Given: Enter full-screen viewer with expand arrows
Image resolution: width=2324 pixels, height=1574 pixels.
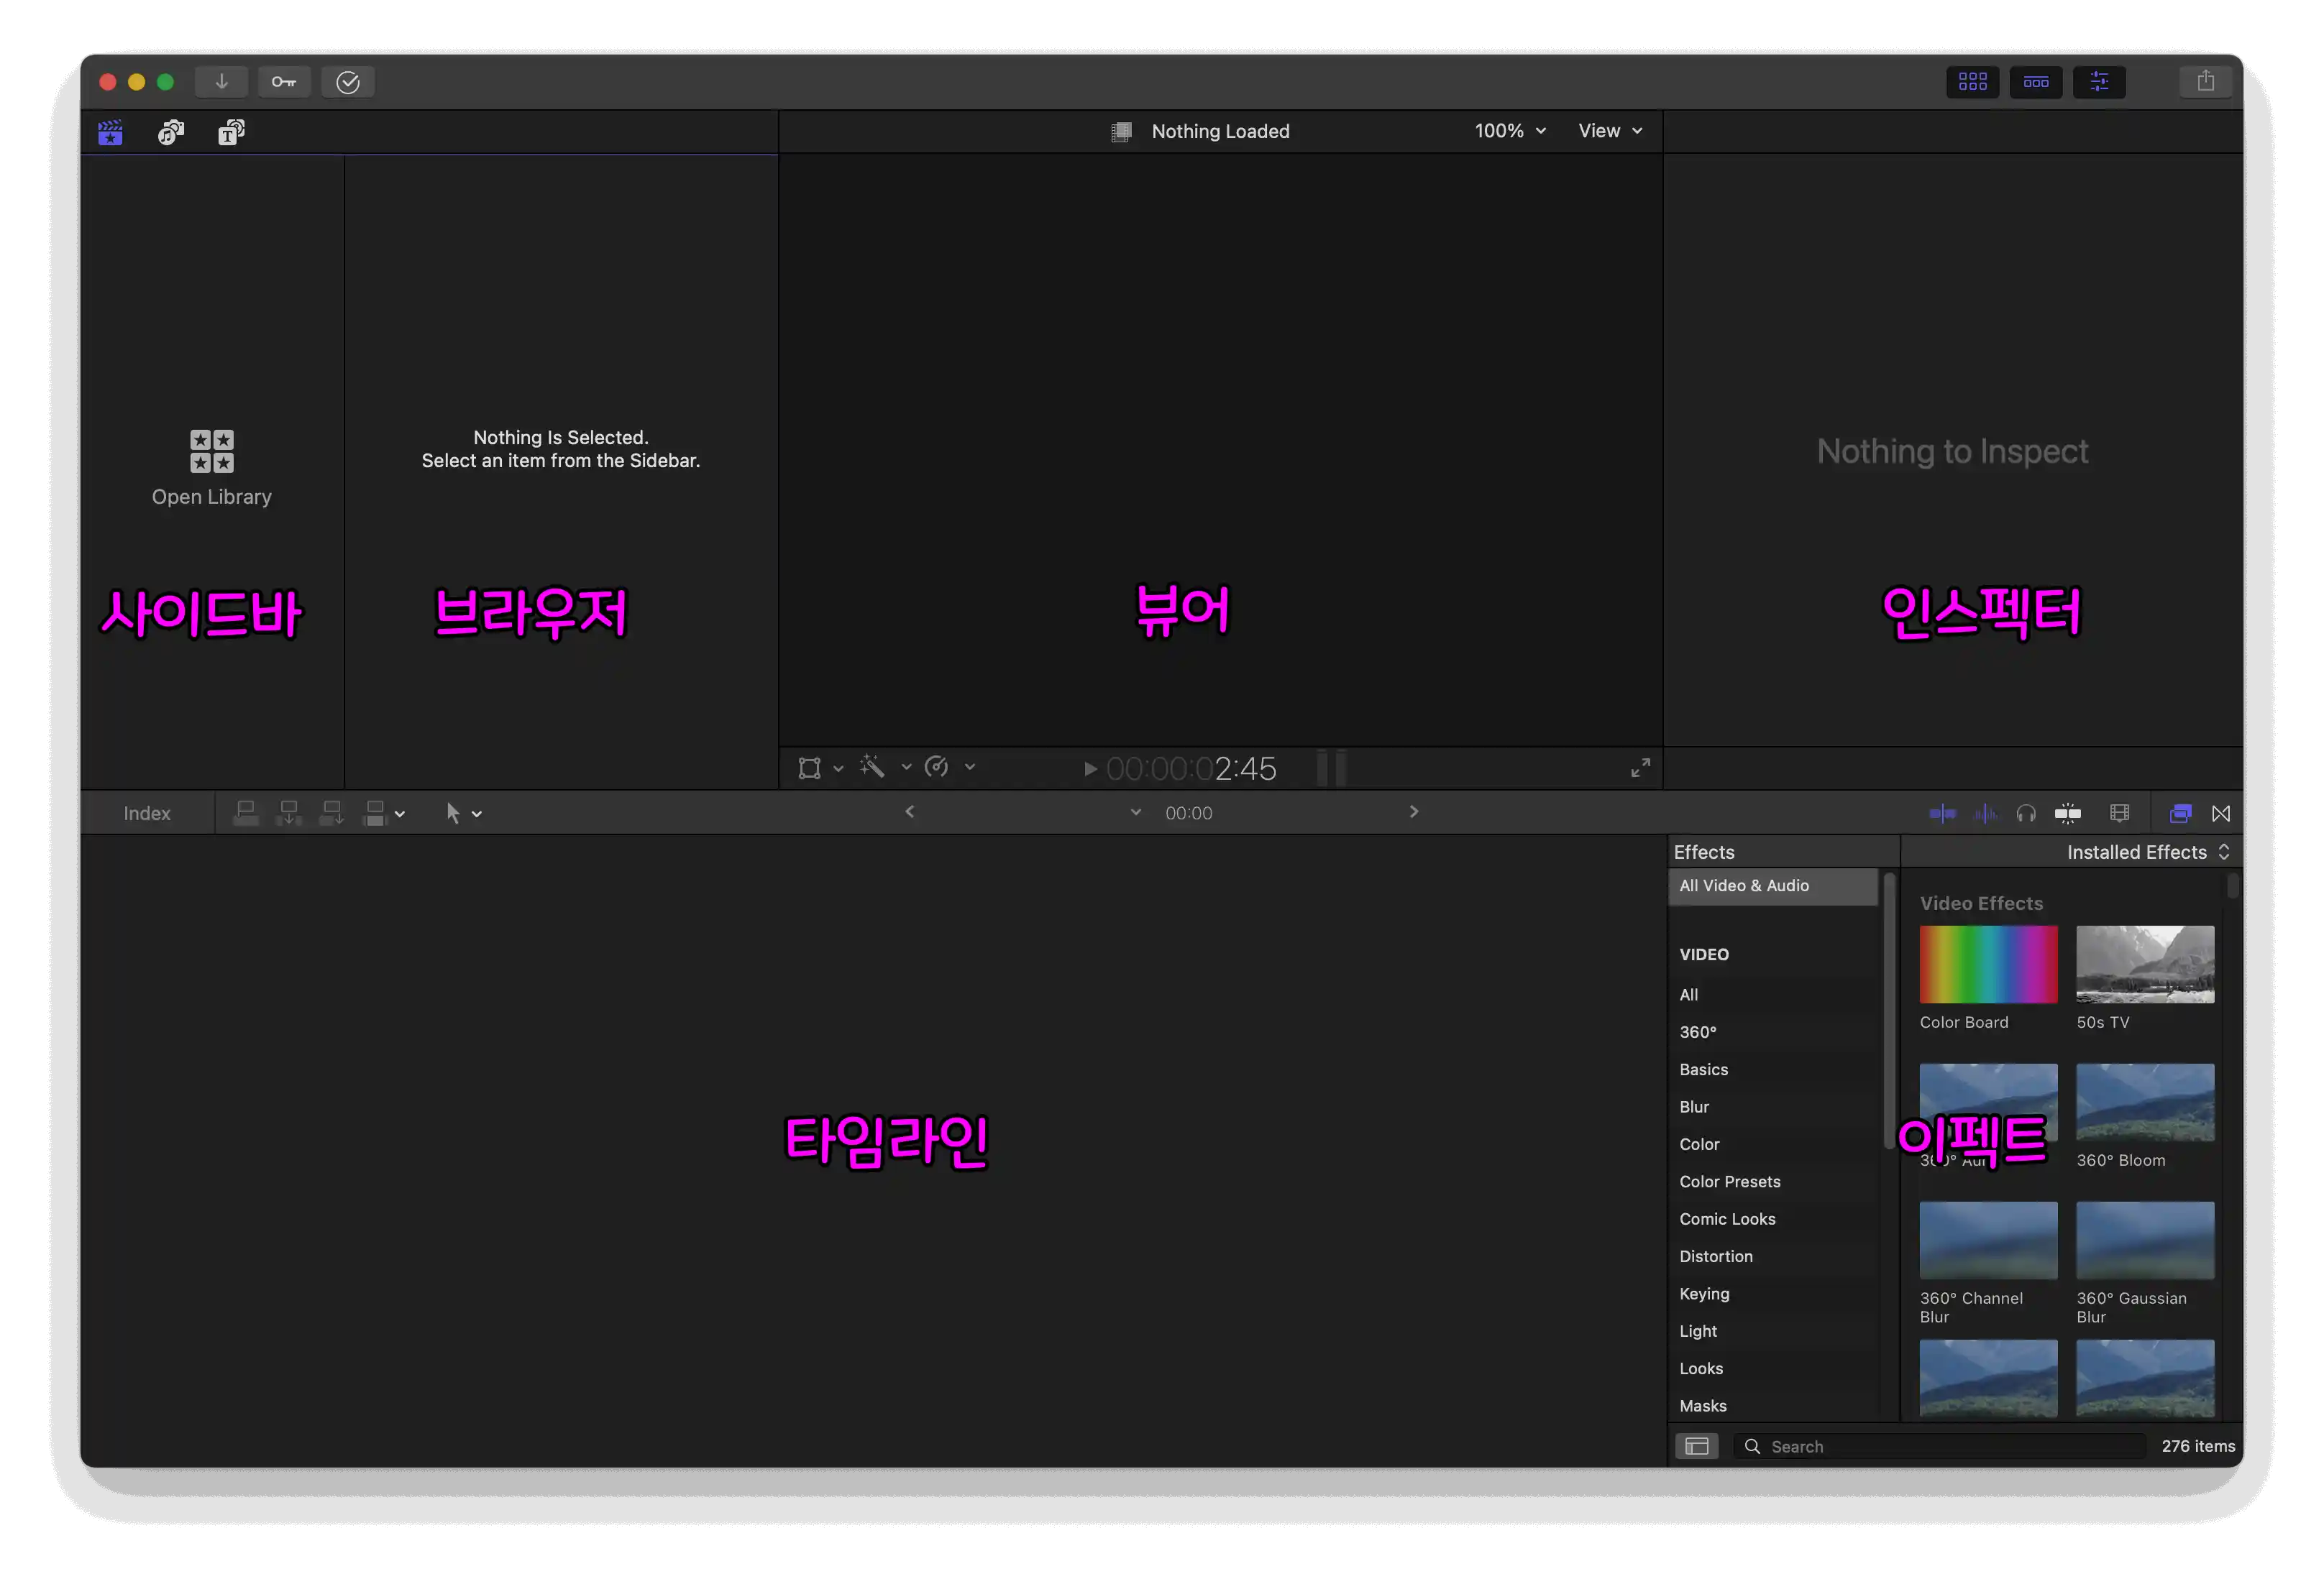Looking at the screenshot, I should click(1640, 768).
